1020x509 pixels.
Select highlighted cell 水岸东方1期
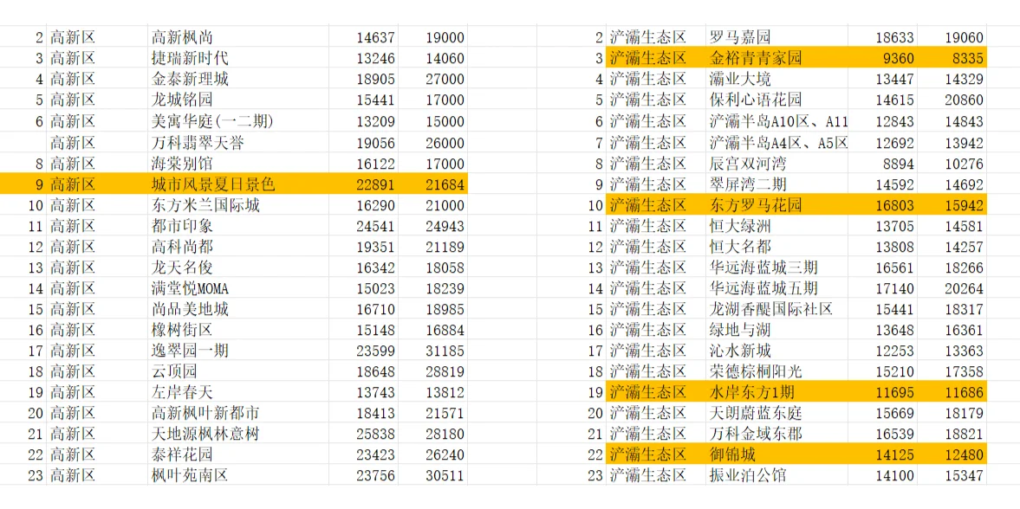pos(776,393)
